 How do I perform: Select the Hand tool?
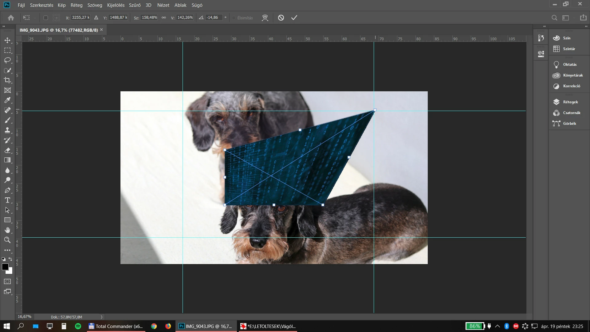[x=7, y=230]
